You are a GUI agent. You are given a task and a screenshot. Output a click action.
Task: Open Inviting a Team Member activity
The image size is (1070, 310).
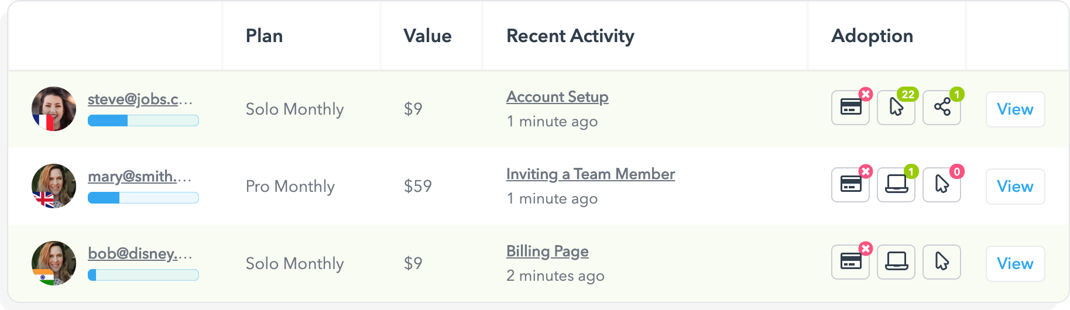[590, 174]
